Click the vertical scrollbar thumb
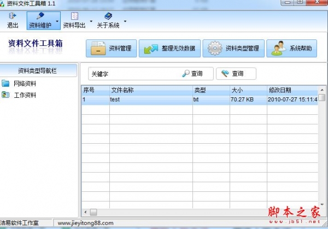The image size is (328, 229). pyautogui.click(x=322, y=98)
